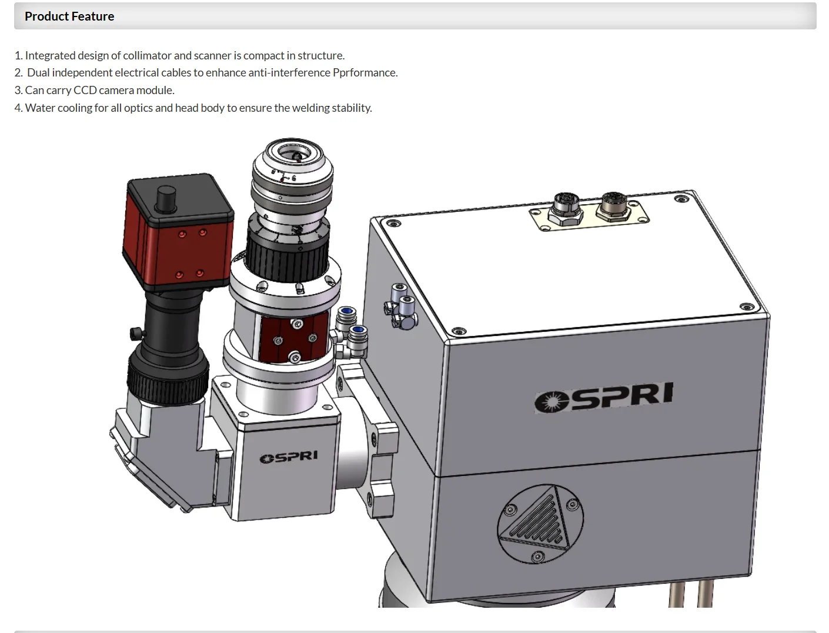Click the small OSPRI logo on collimator block

[x=289, y=457]
